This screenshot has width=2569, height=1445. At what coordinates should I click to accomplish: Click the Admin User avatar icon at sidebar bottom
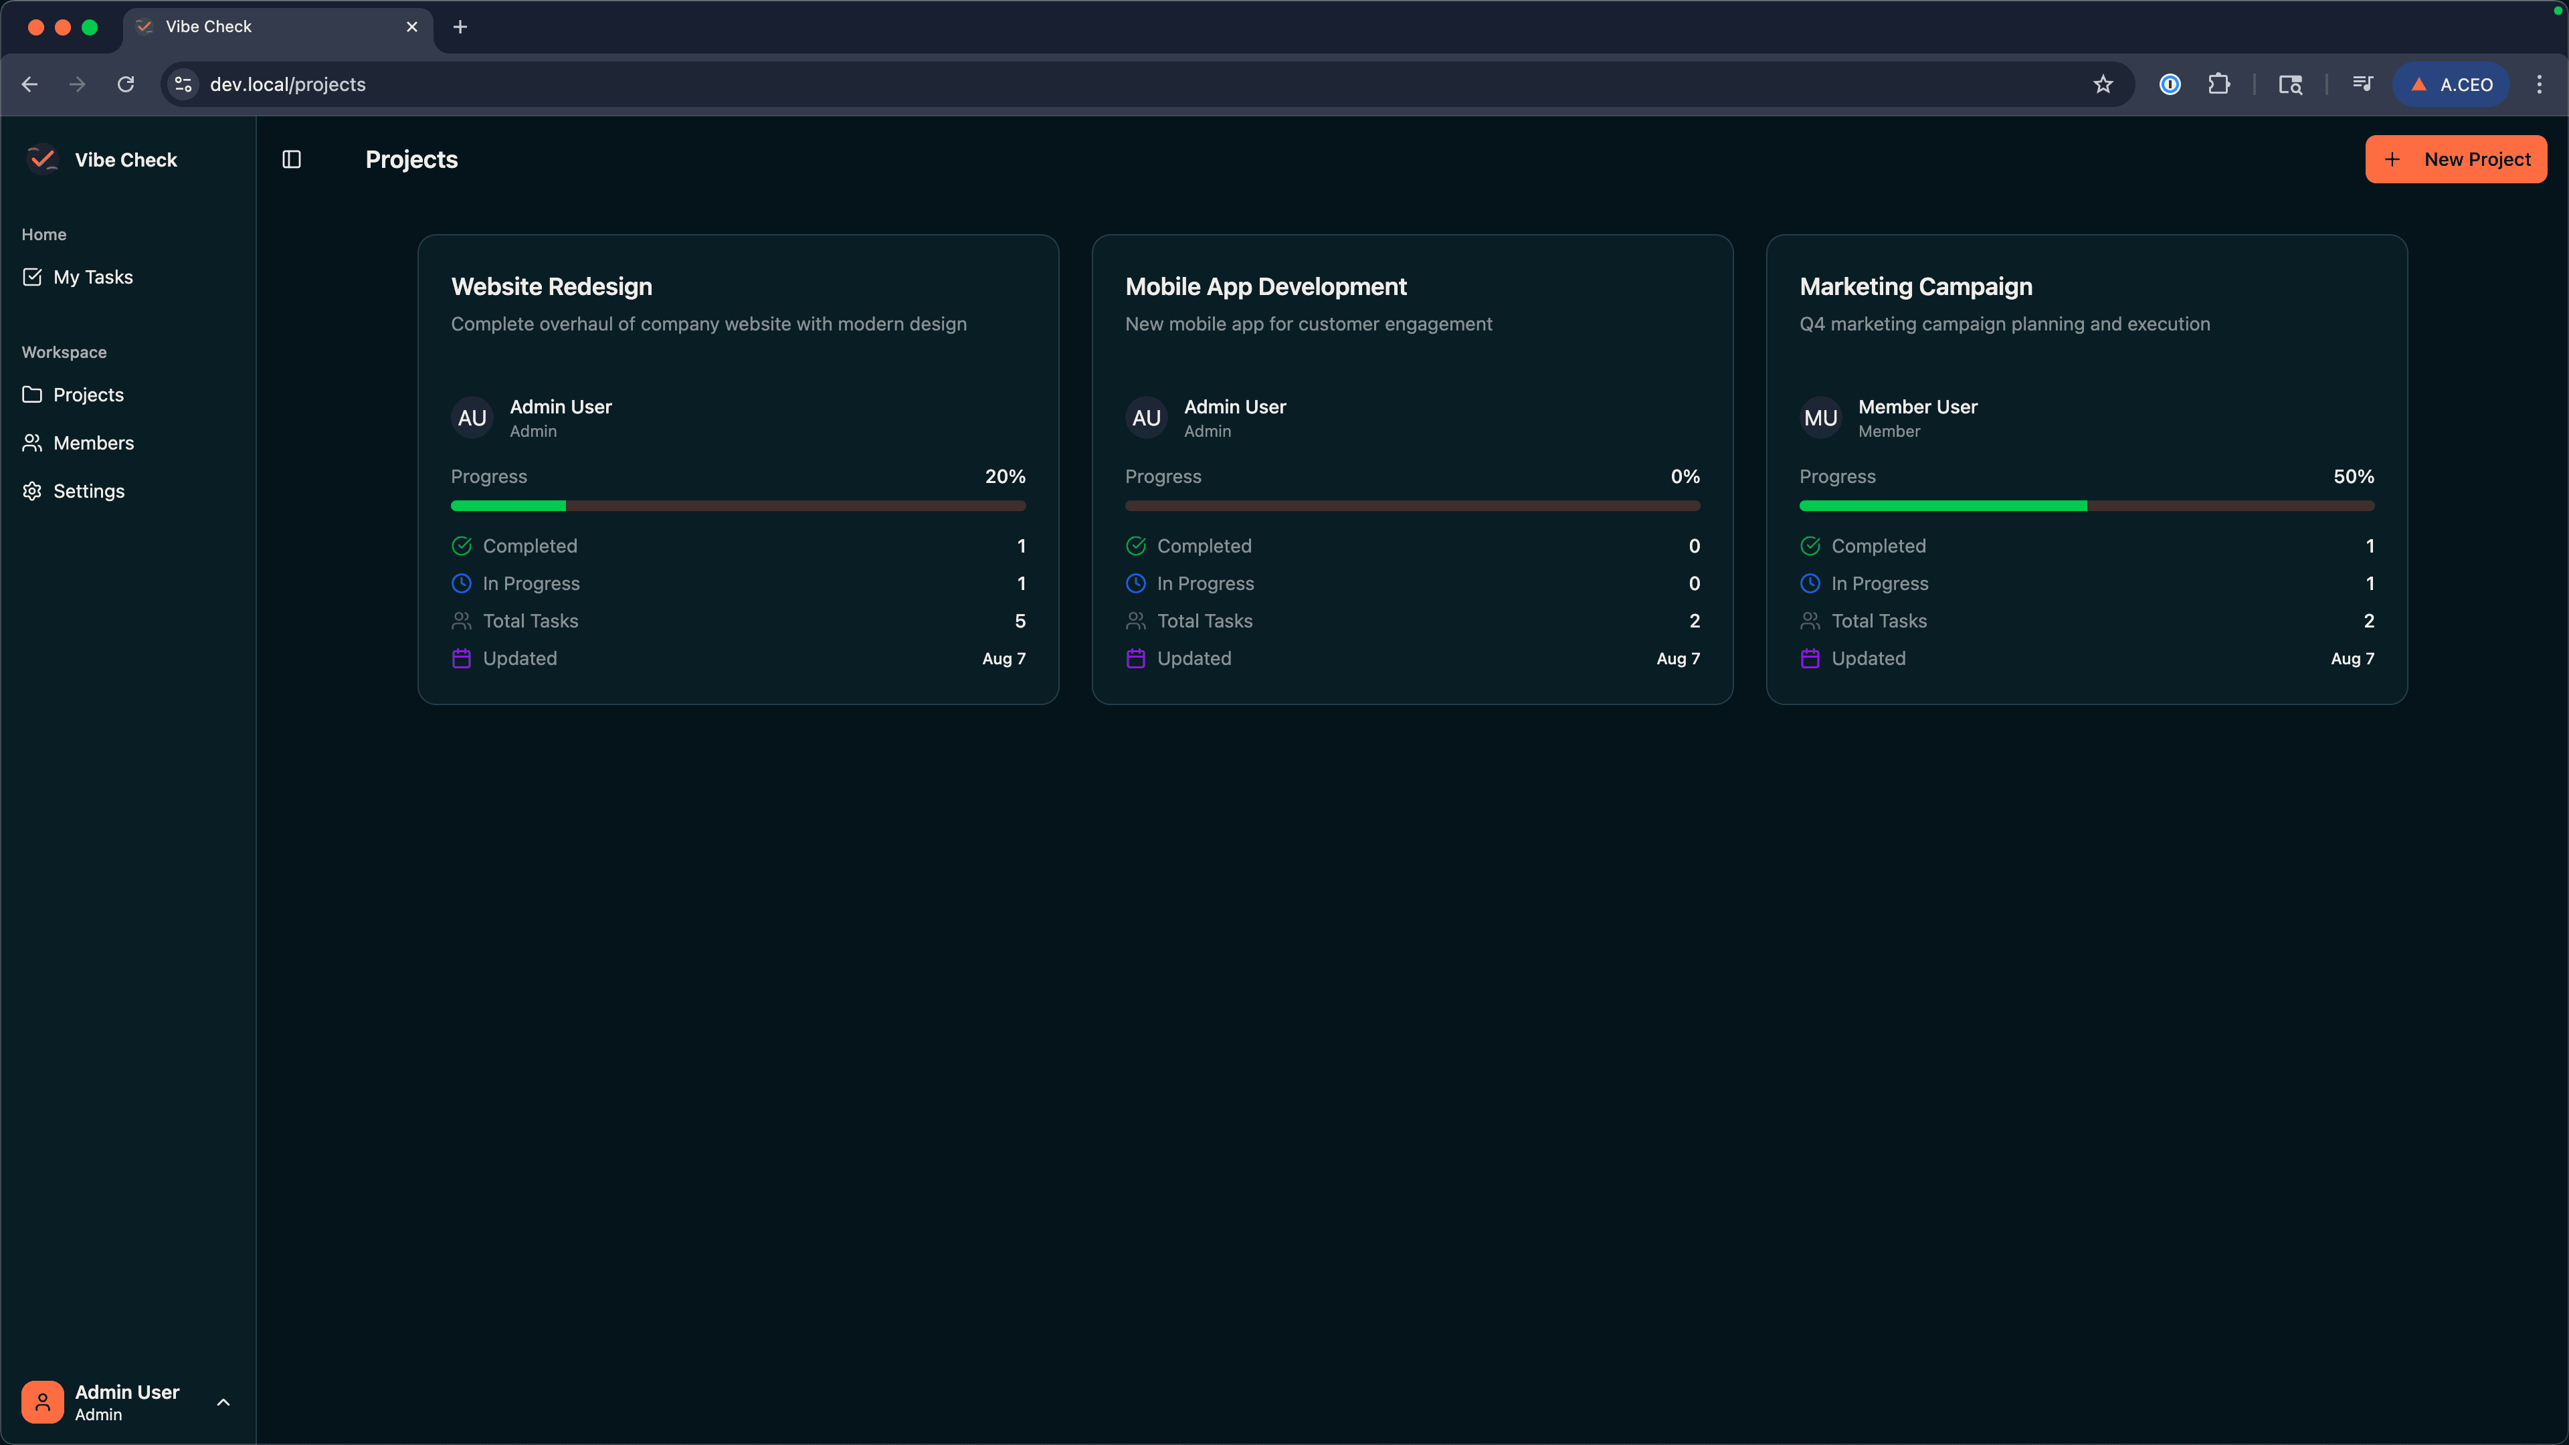(42, 1402)
